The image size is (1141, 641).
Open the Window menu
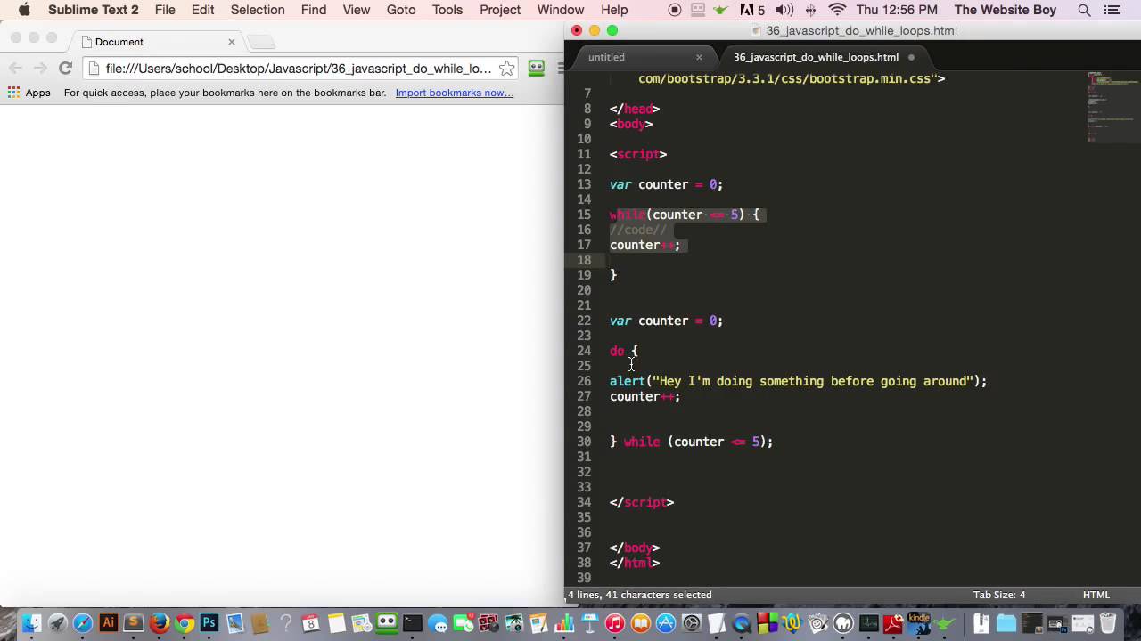click(x=561, y=10)
